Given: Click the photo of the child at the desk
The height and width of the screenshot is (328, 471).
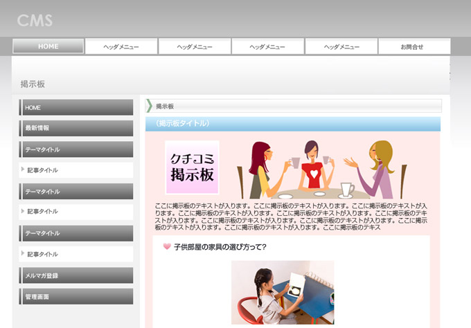Looking at the screenshot, I should (x=282, y=292).
